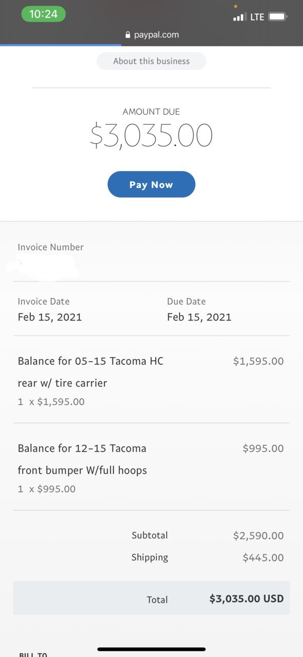Tap the Invoice Date value
This screenshot has width=303, height=657.
pyautogui.click(x=50, y=317)
